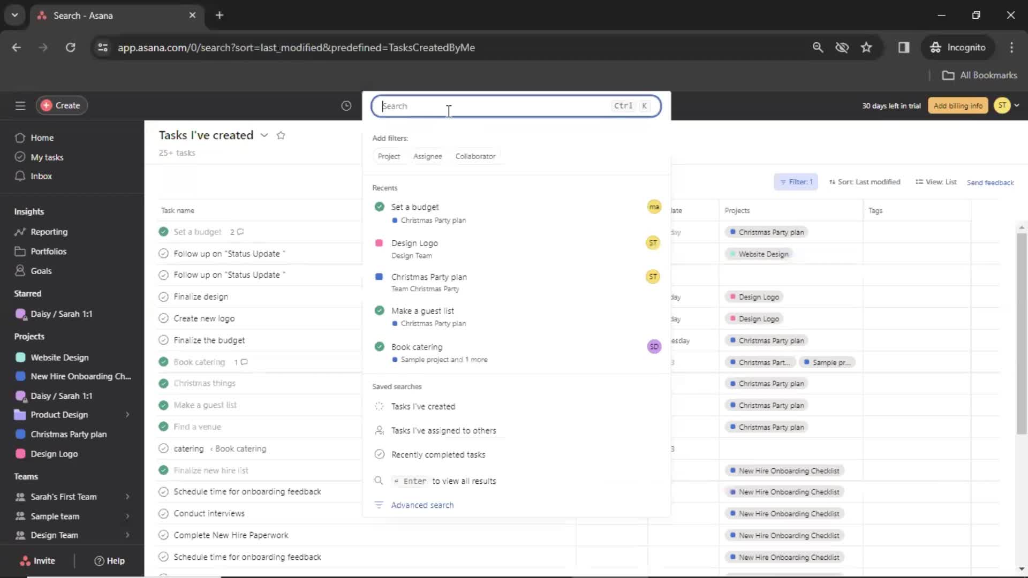1028x578 pixels.
Task: Click the Filter icon showing Filter 1
Action: click(796, 182)
